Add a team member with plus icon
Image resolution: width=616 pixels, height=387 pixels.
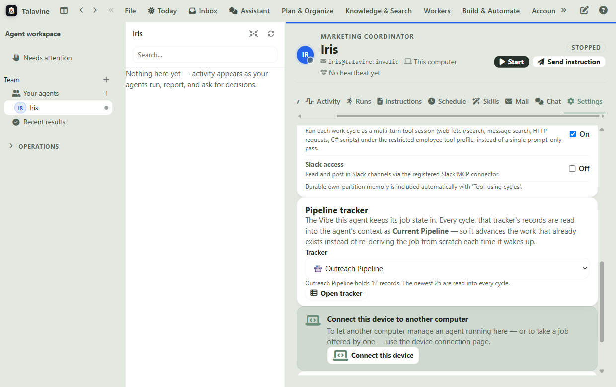[x=106, y=80]
